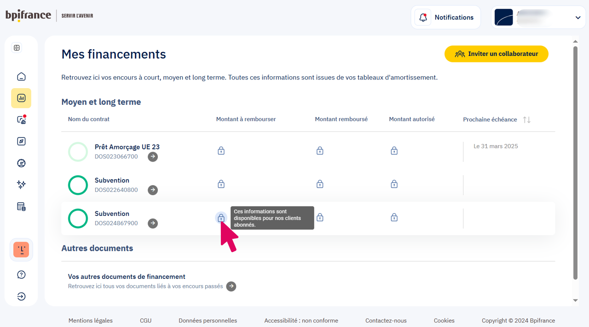Open the Notifications button
The width and height of the screenshot is (589, 327).
click(445, 17)
